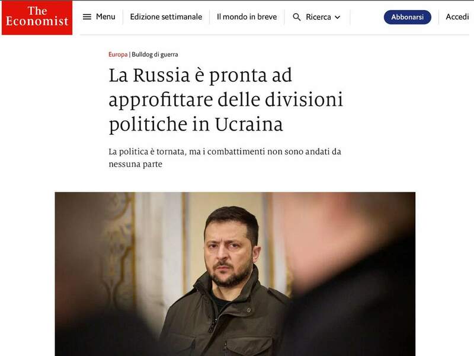This screenshot has height=356, width=474.
Task: Click the word Ucraina in headline
Action: 249,125
